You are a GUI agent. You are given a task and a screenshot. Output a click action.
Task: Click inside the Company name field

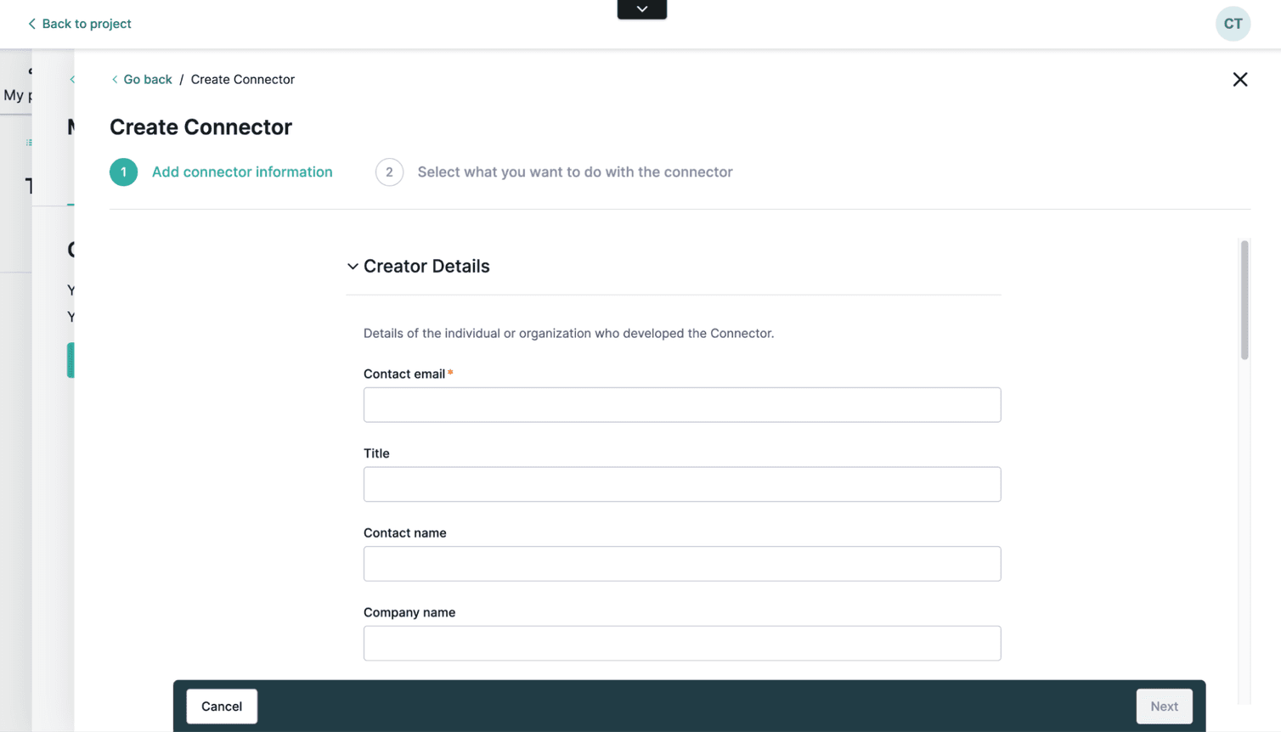tap(681, 643)
